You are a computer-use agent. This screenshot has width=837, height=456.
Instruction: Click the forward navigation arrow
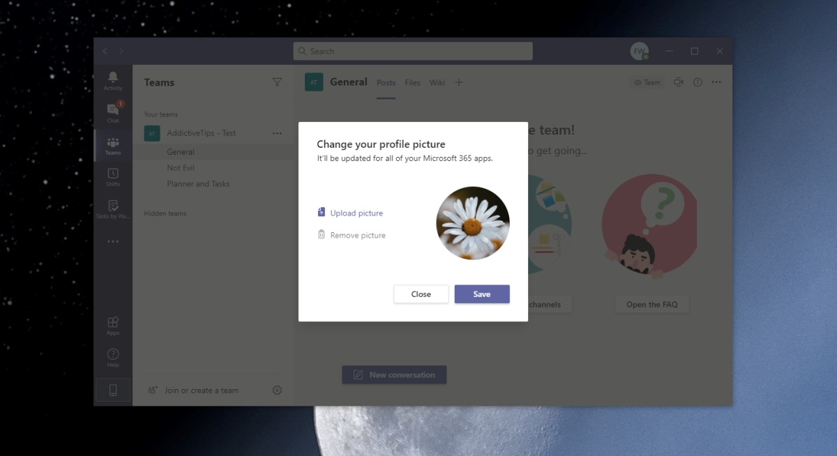(121, 51)
